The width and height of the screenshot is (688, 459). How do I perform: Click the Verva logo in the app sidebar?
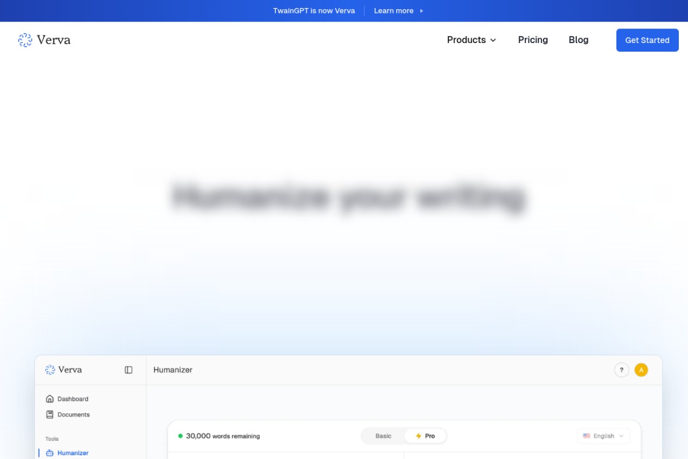(x=63, y=370)
